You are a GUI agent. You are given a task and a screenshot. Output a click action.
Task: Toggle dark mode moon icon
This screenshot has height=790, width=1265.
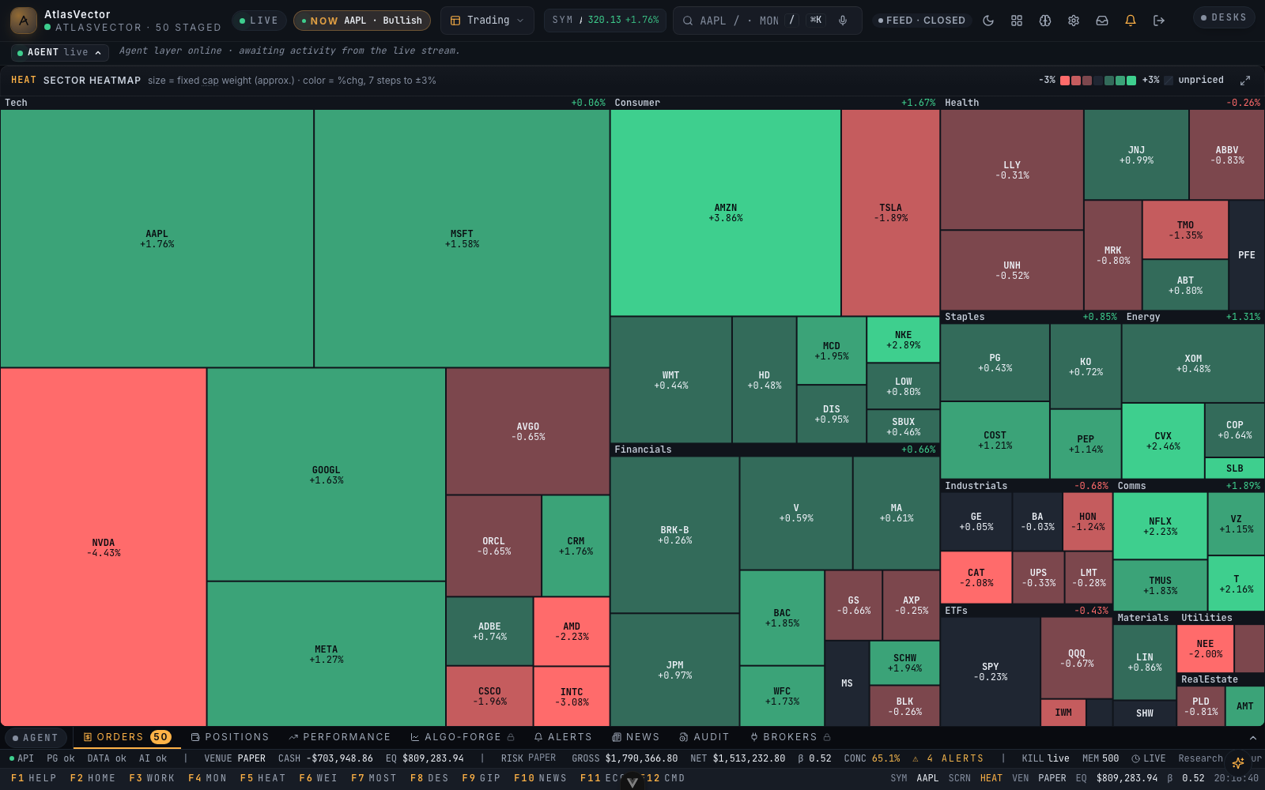(x=988, y=21)
